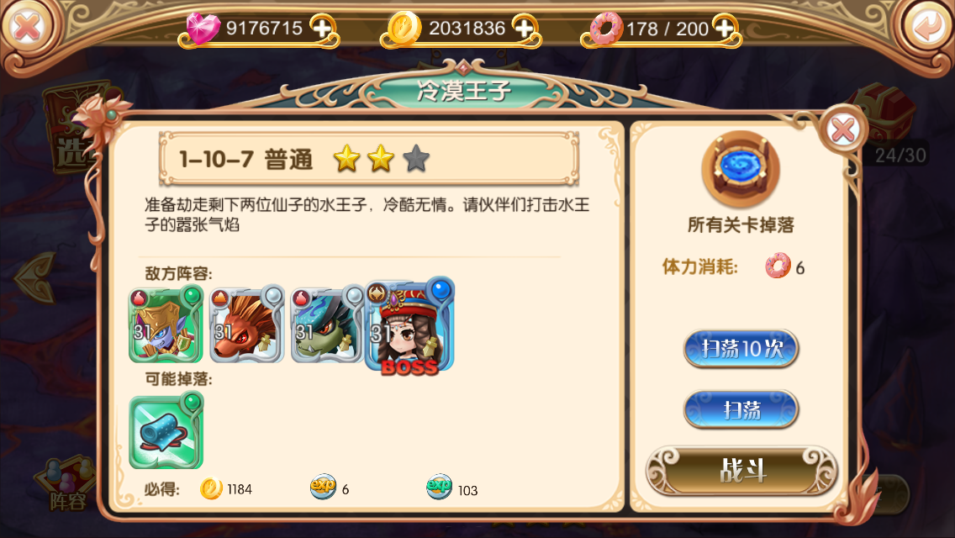Begin the fight with 战斗 button
The image size is (955, 538).
click(x=741, y=471)
